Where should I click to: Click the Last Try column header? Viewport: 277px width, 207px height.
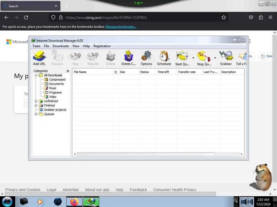click(x=211, y=72)
